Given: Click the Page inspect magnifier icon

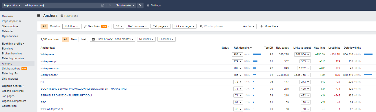Looking at the screenshot, I should coord(20,21).
